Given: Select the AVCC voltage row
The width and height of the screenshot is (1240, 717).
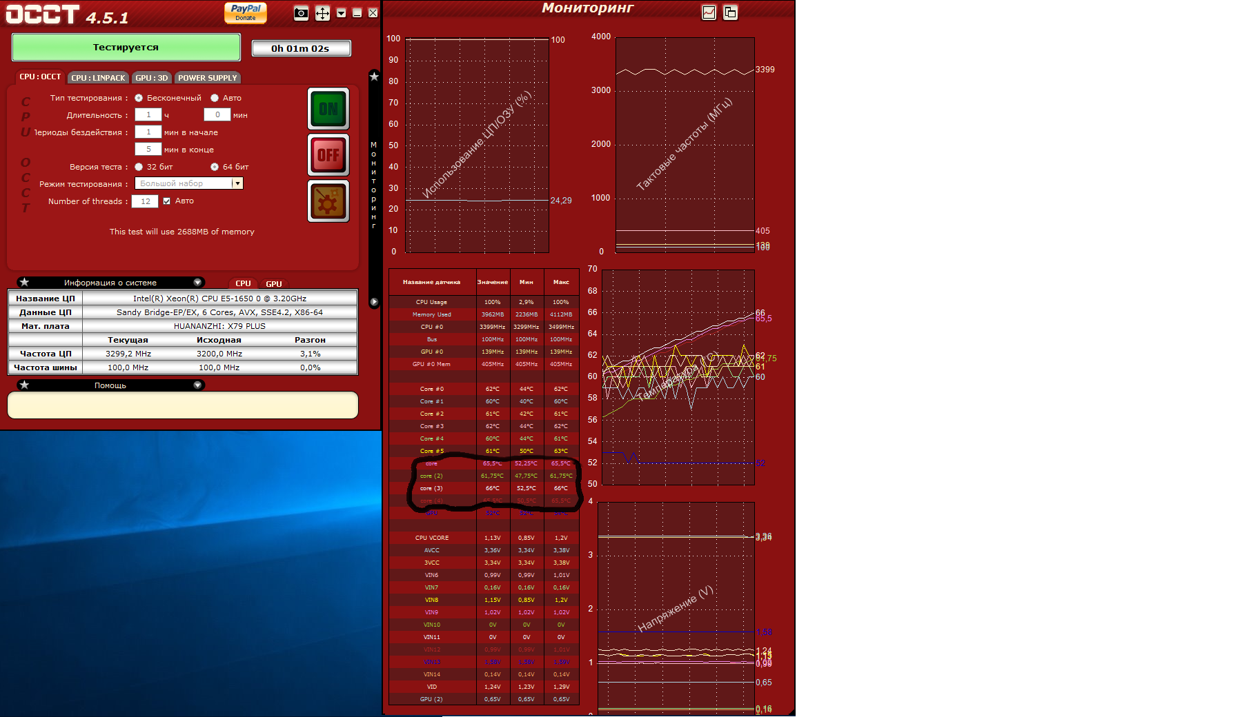Looking at the screenshot, I should [484, 550].
